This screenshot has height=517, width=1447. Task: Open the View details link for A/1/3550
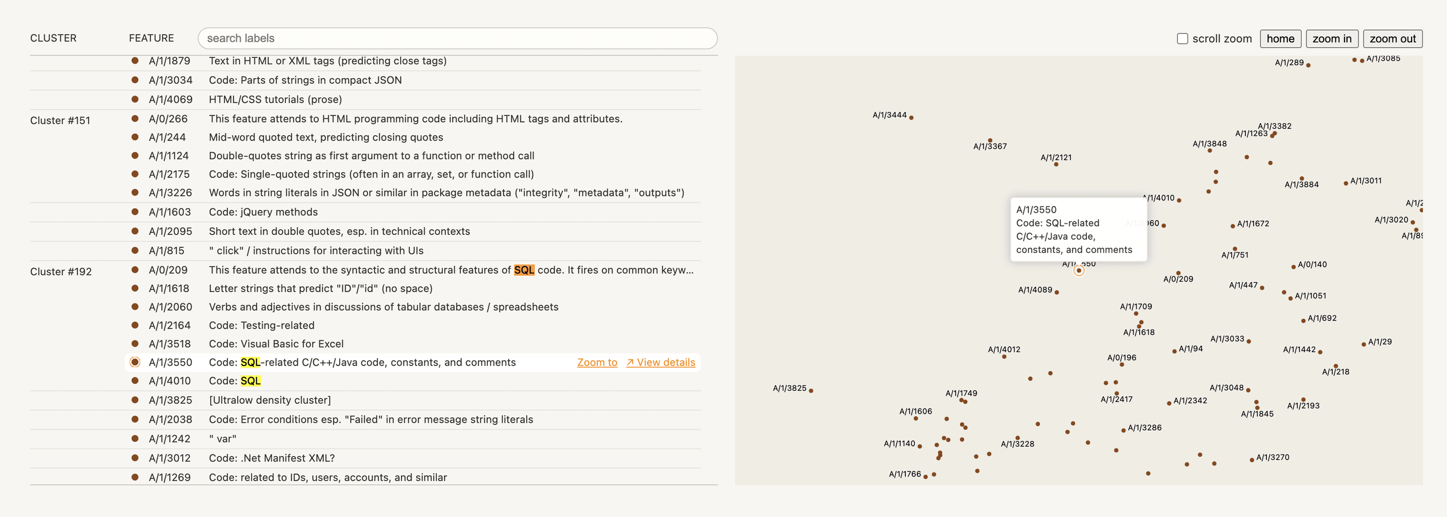(660, 363)
